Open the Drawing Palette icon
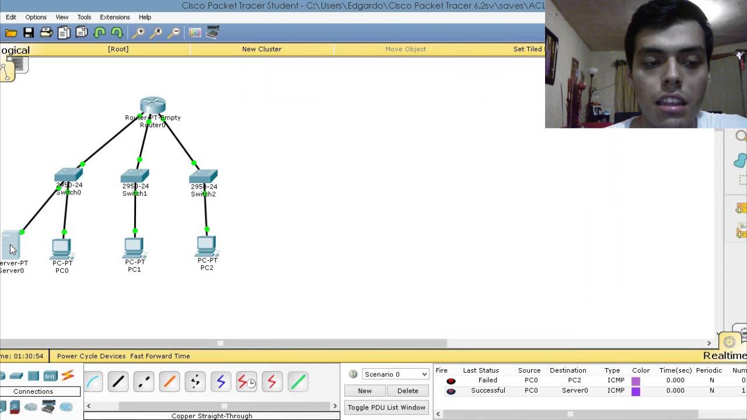 (195, 33)
